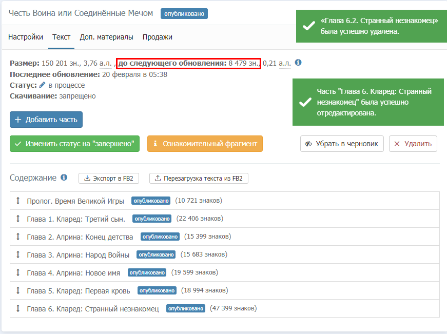This screenshot has width=447, height=334.
Task: Open the Продажи tab
Action: (157, 37)
